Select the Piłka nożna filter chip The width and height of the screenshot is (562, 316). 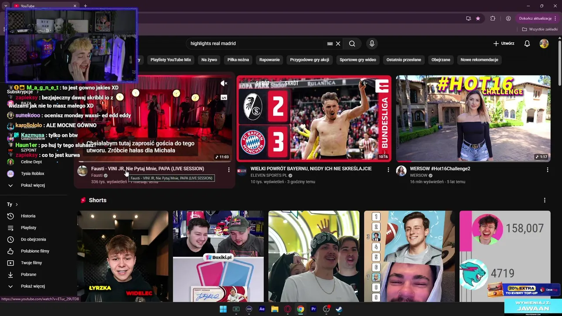pos(238,60)
